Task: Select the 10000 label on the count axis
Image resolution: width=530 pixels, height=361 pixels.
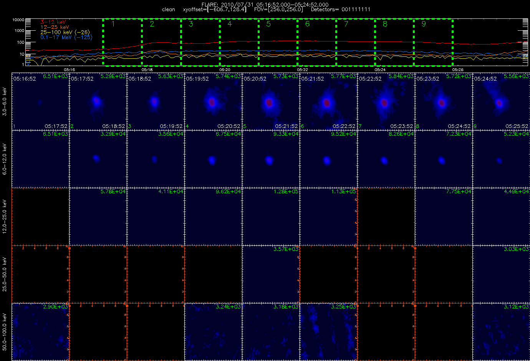Action: coord(18,20)
